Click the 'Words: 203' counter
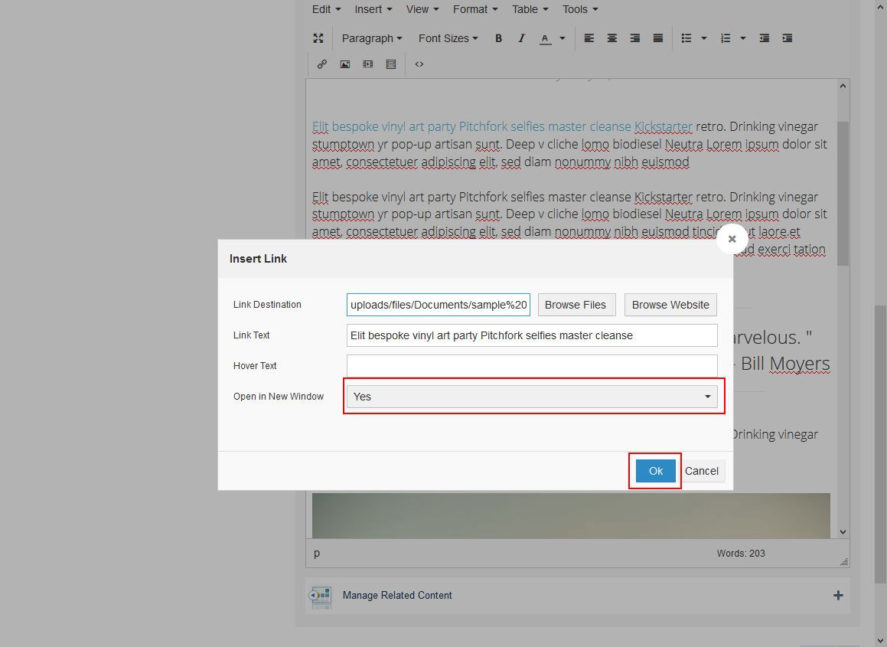Viewport: 887px width, 647px height. point(741,553)
